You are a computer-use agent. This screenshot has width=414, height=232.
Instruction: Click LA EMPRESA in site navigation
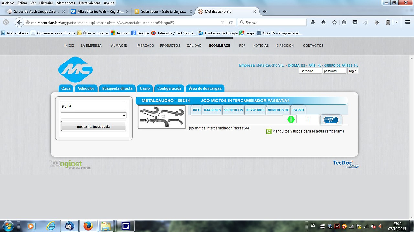[x=91, y=46]
